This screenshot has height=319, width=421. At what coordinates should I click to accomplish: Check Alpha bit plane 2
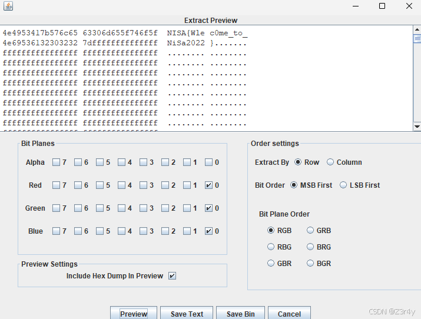tap(165, 162)
